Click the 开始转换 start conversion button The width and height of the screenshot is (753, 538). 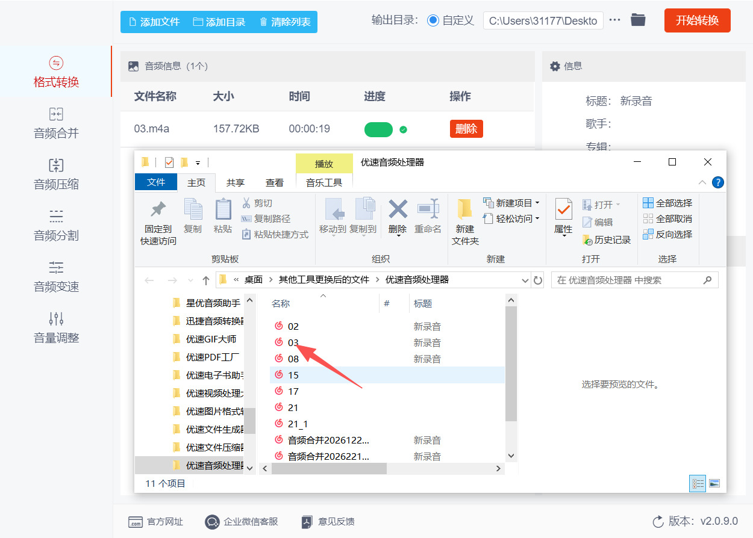pos(697,20)
